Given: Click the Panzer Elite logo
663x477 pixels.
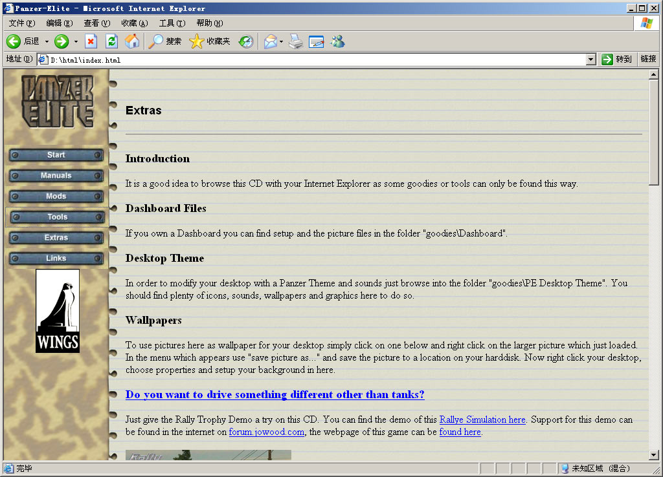Looking at the screenshot, I should tap(57, 101).
